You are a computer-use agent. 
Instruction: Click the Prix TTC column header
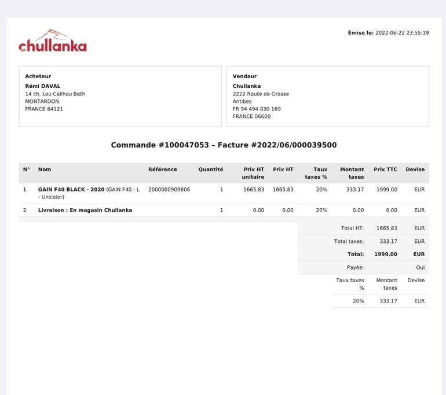385,169
